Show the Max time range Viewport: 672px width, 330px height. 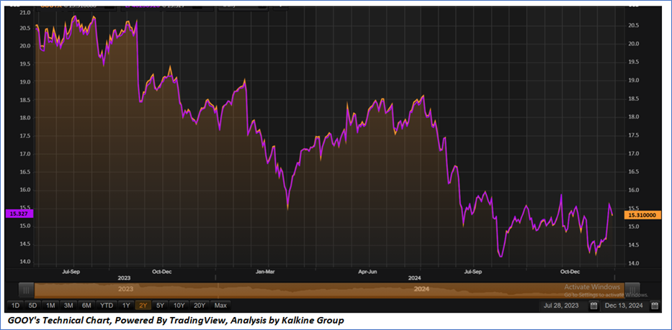[220, 306]
